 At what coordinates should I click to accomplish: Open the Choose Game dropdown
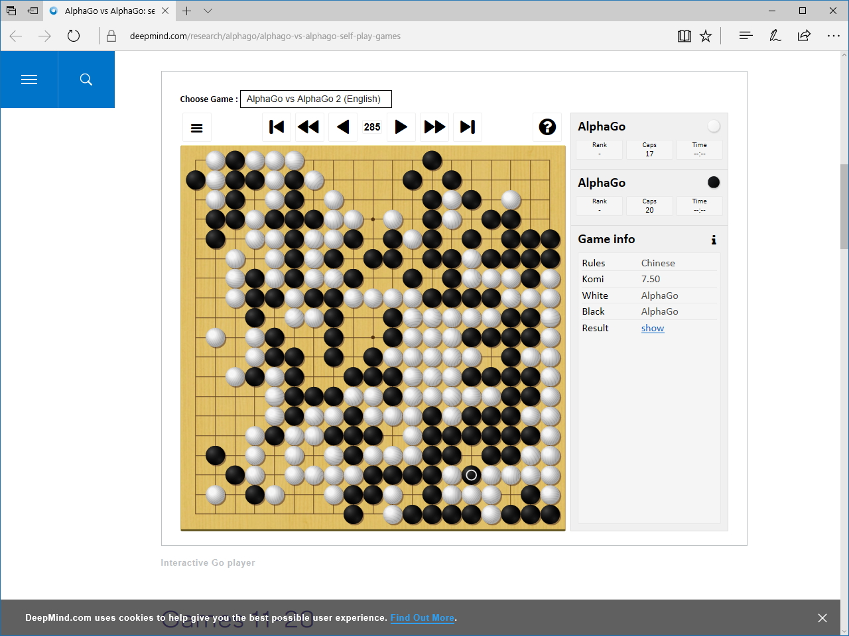[316, 99]
